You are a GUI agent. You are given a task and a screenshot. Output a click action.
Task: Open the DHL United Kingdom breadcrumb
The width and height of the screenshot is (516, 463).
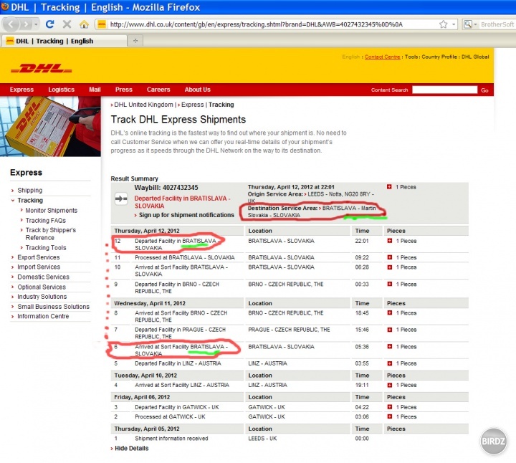143,105
